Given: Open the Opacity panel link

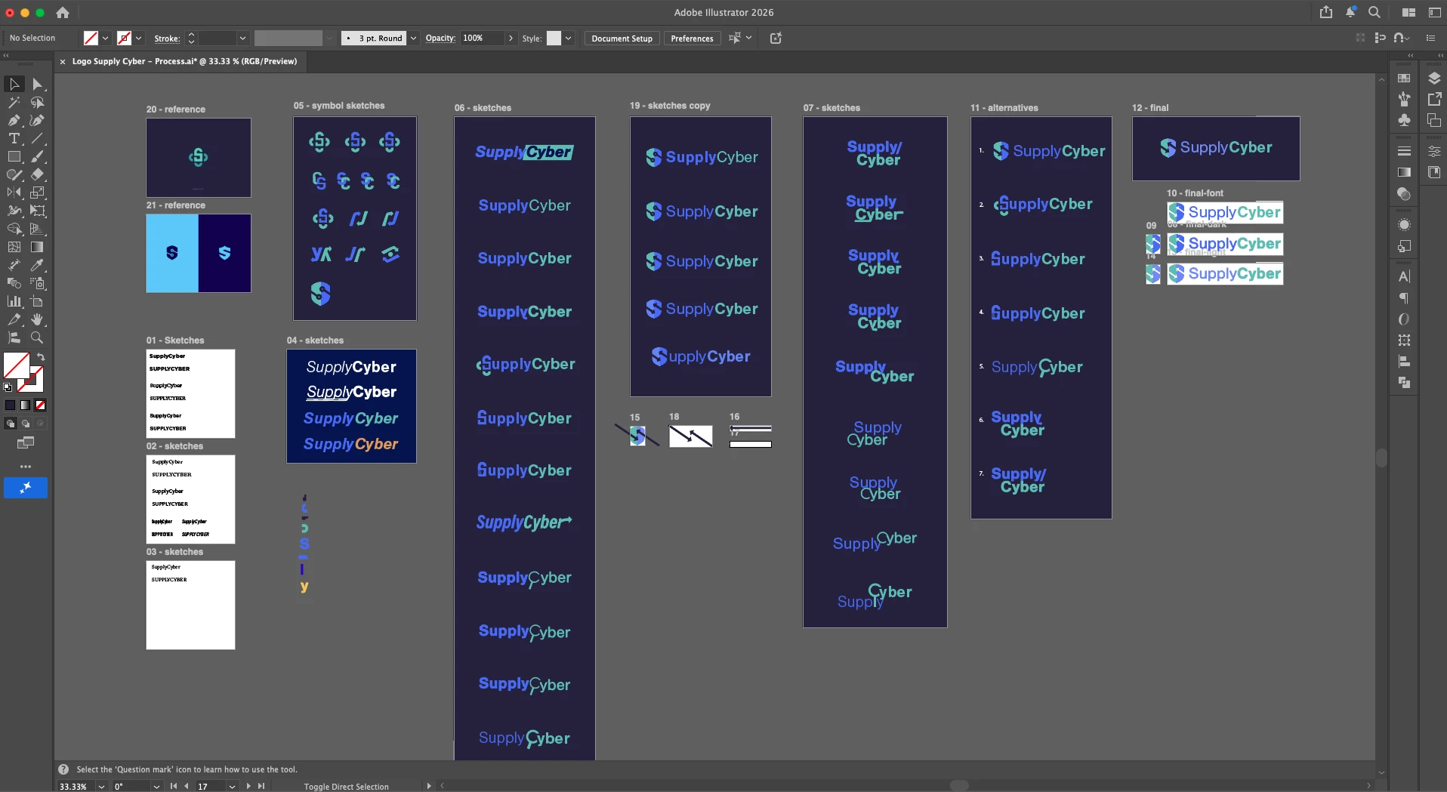Looking at the screenshot, I should pos(440,38).
